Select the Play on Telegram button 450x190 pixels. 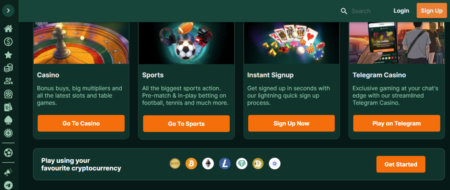point(397,124)
